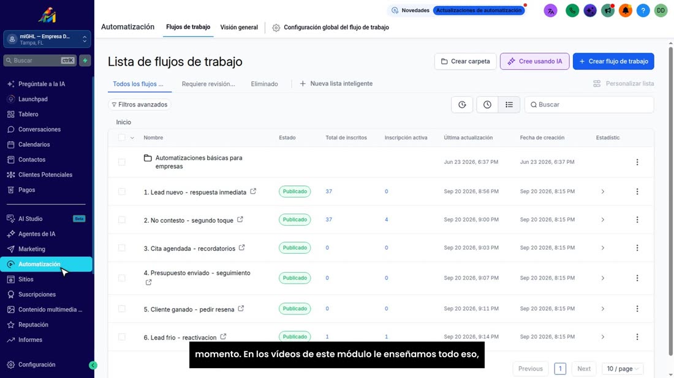Open external link for Lead frio workflow
The width and height of the screenshot is (674, 378).
coord(223,337)
